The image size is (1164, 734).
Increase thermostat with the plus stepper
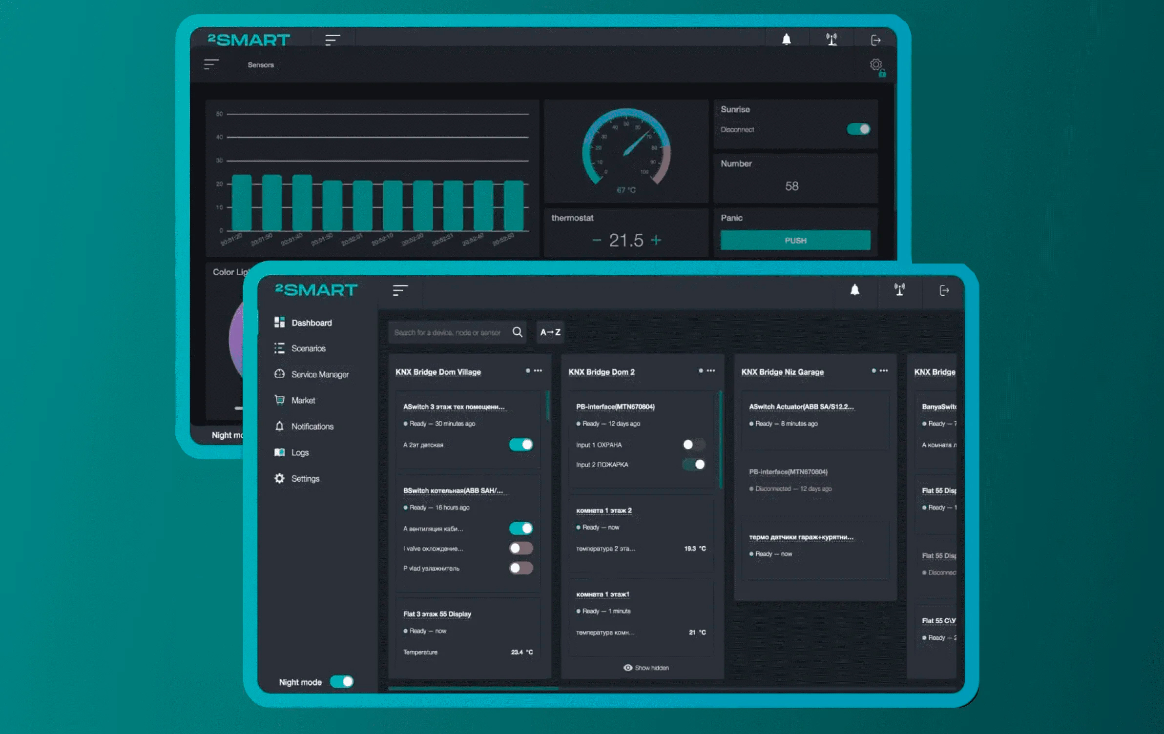pos(656,240)
